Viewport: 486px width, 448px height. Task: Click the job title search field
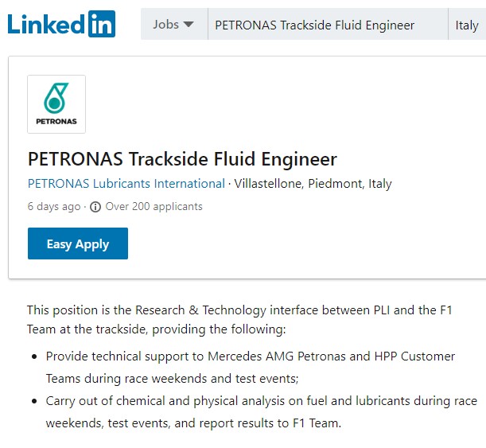tap(328, 24)
